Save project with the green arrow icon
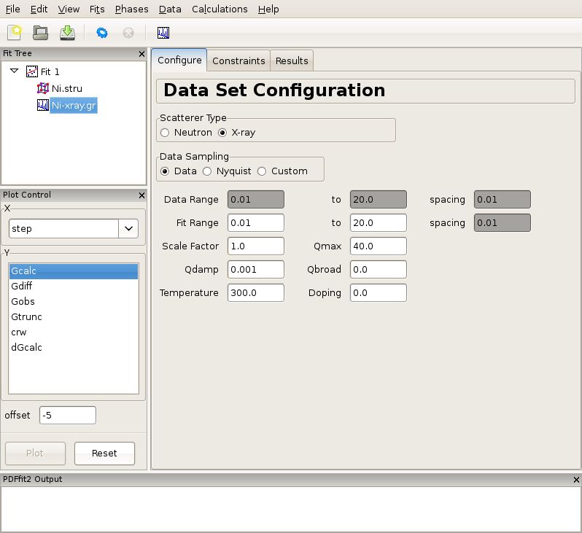 click(67, 33)
